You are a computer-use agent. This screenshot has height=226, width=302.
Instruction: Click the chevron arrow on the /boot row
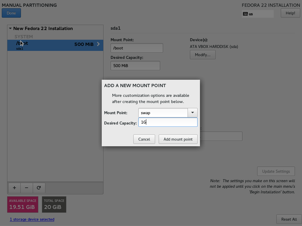coord(98,44)
